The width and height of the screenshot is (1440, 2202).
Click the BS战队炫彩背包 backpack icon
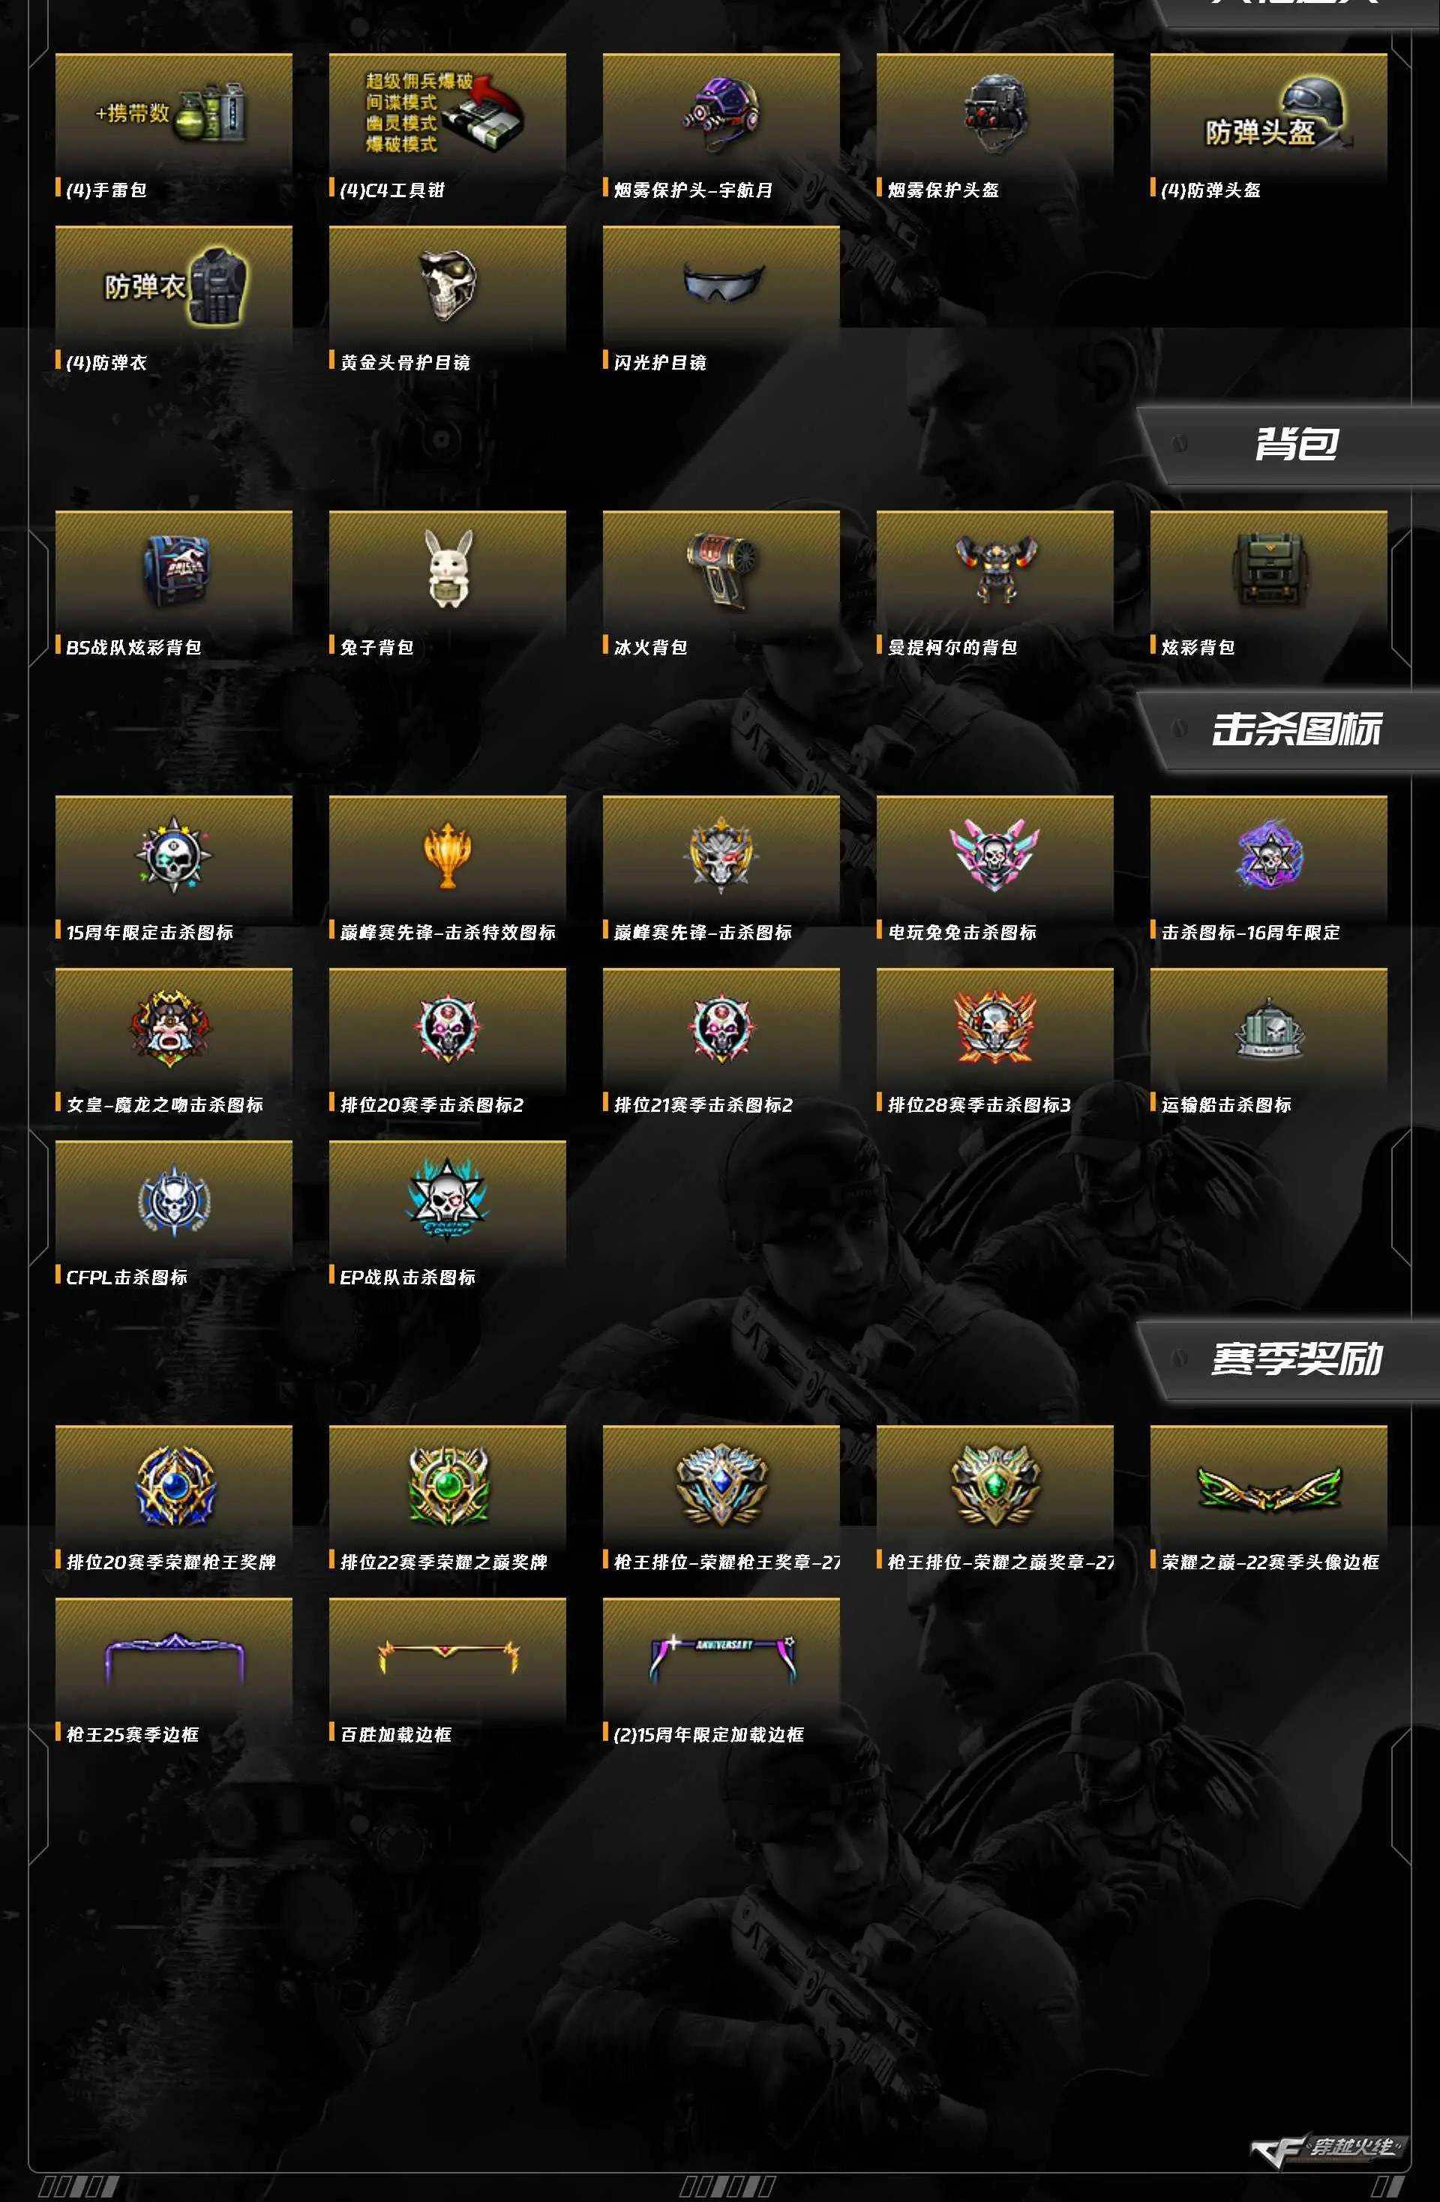pos(173,571)
